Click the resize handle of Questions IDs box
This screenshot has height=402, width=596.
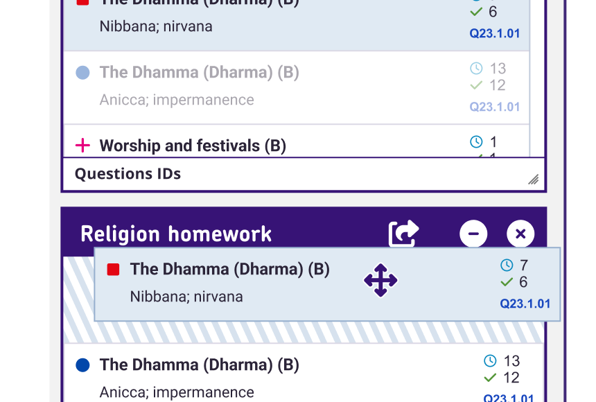click(x=533, y=180)
